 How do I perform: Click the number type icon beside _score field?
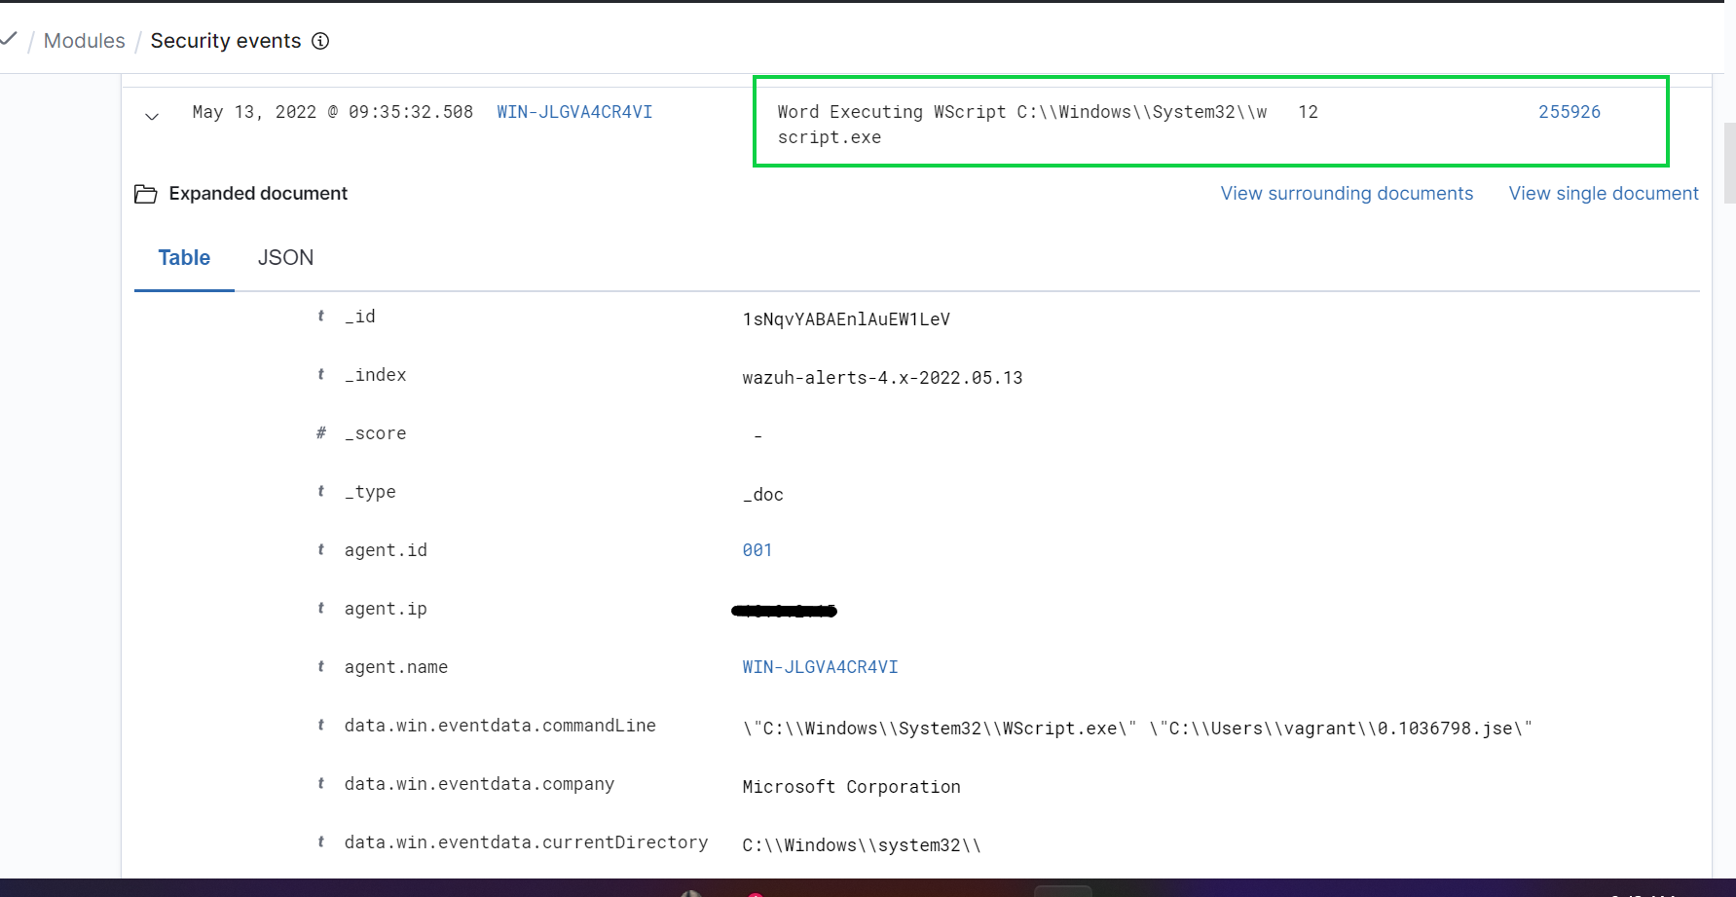(320, 432)
